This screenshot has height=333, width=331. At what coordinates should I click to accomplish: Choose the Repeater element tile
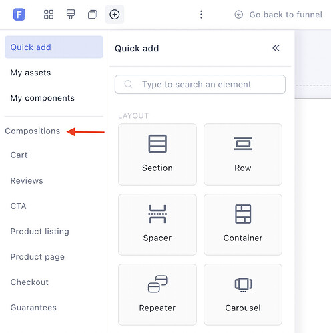[x=157, y=294]
